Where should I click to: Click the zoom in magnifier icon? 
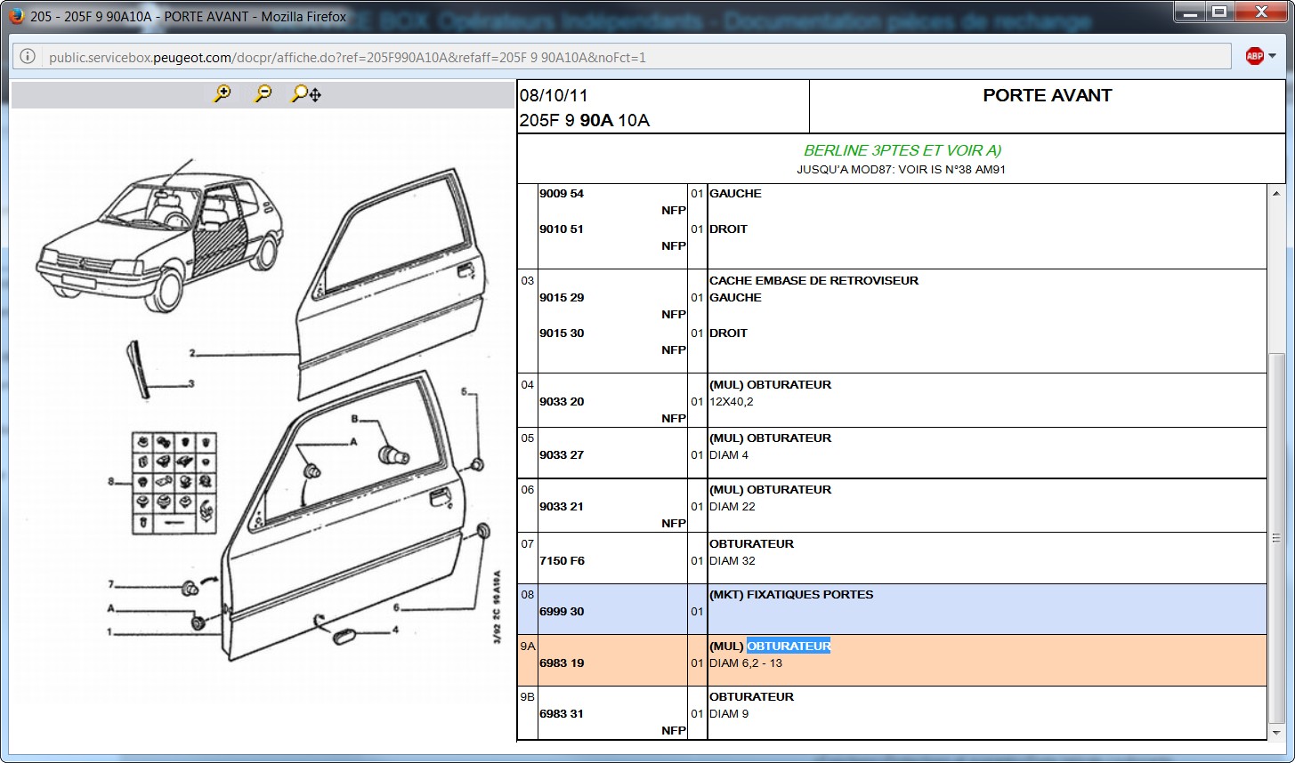tap(222, 93)
